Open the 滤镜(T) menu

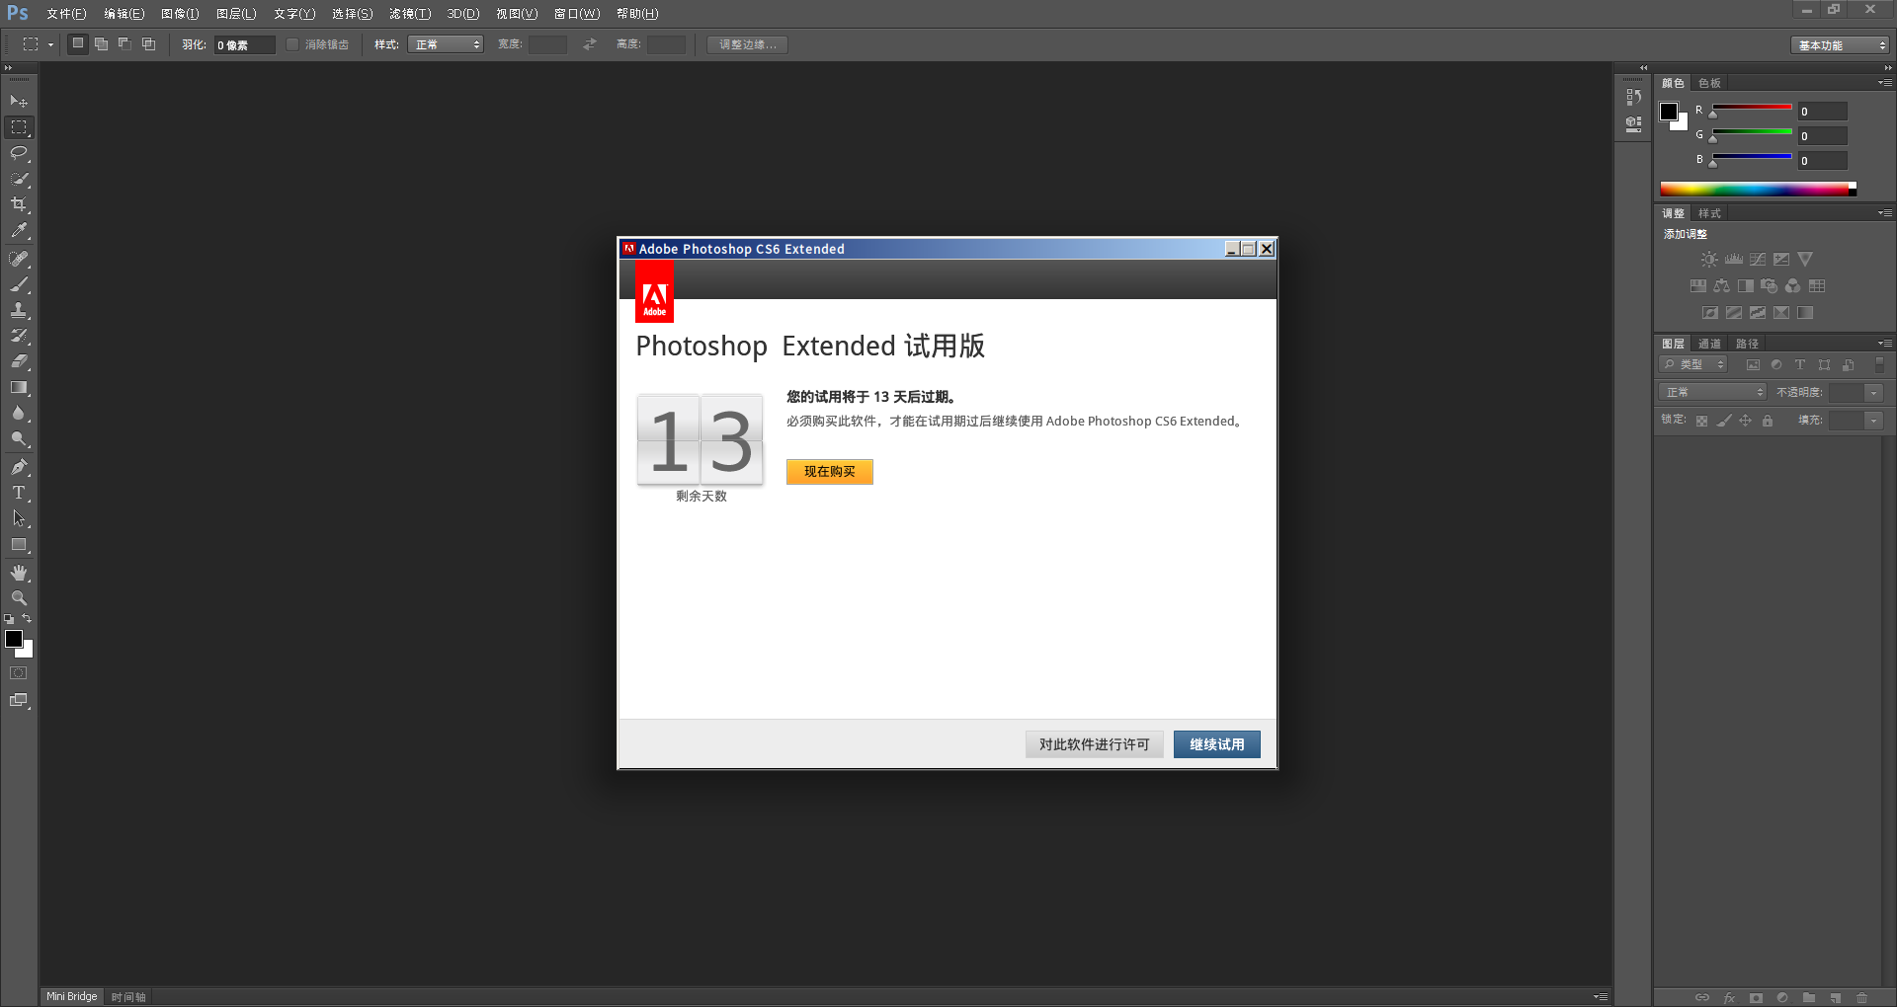(x=410, y=14)
